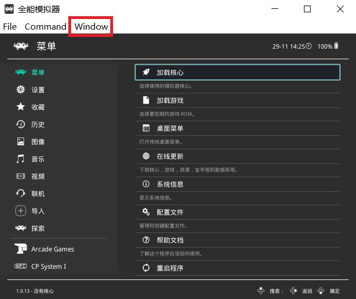Image resolution: width=356 pixels, height=299 pixels.
Task: Click the gears icon for 配置文件
Action: pos(146,212)
